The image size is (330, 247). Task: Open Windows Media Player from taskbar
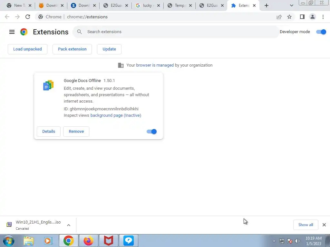pyautogui.click(x=48, y=241)
